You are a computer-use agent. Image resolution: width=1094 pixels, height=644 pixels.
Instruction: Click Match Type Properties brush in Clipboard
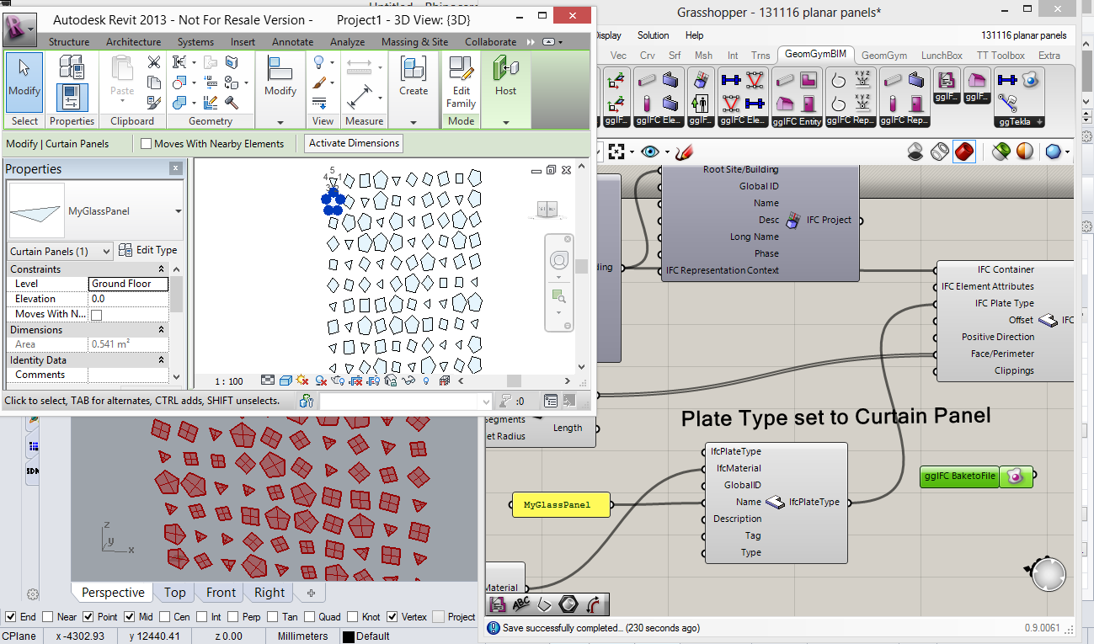pos(154,103)
